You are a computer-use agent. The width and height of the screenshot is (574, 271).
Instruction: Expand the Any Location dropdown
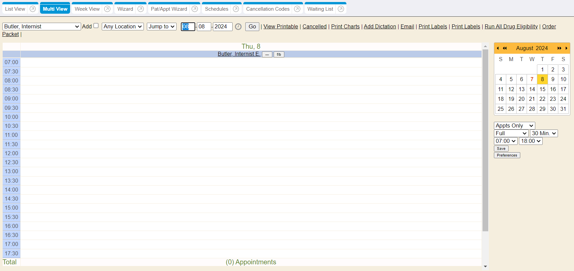point(122,27)
